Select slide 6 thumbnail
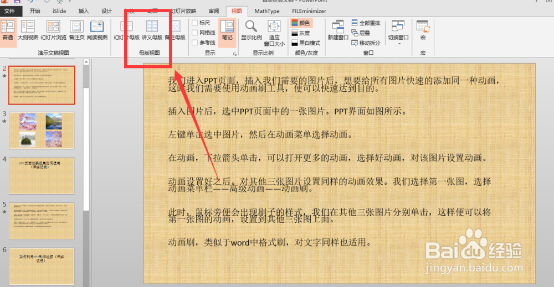 [42, 266]
